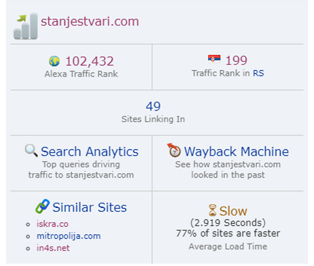The image size is (314, 266).
Task: Open the Similar Sites heading link
Action: 90,207
